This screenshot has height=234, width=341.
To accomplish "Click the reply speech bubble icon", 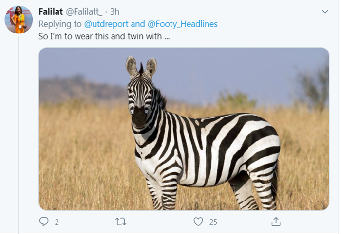I will click(x=44, y=222).
